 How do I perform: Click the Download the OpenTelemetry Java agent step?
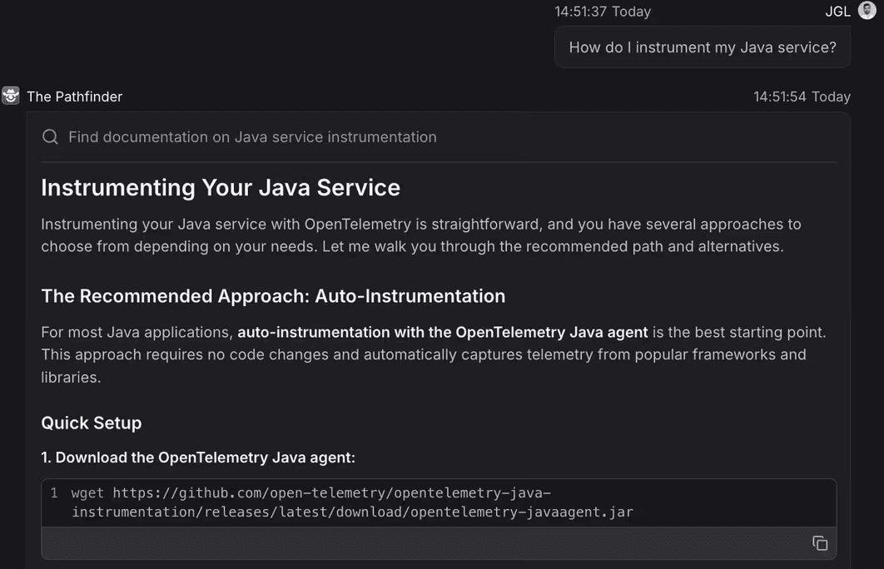tap(198, 458)
